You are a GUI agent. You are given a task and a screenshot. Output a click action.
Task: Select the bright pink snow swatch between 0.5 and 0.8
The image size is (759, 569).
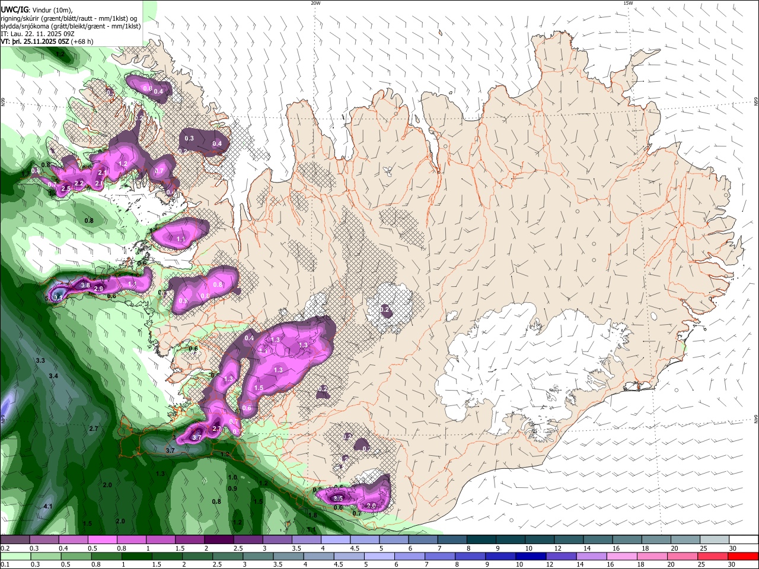click(x=102, y=539)
